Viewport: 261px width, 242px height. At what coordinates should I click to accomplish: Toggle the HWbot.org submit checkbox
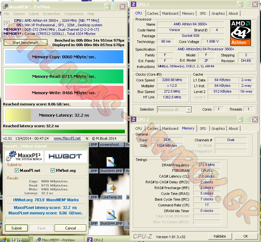point(53,171)
